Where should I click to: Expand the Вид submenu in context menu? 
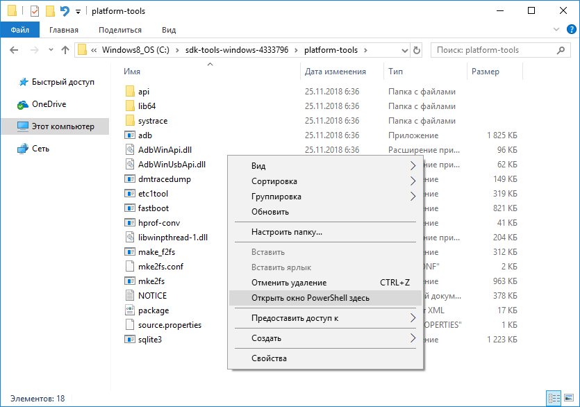(x=413, y=166)
